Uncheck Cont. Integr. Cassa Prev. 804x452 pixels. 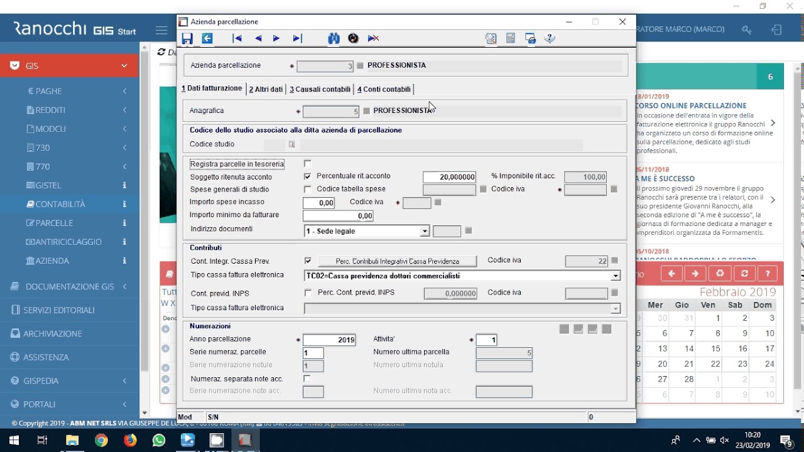click(307, 261)
